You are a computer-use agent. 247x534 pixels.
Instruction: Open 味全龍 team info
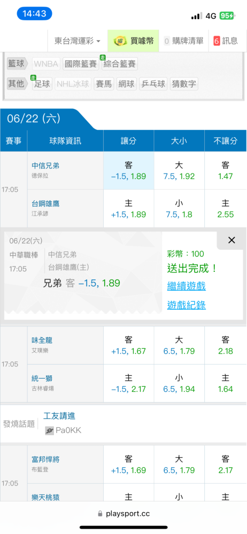click(42, 340)
